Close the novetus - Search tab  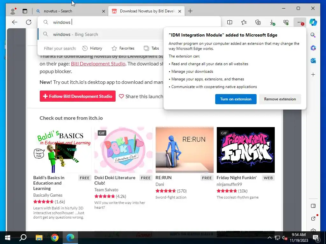coord(103,11)
